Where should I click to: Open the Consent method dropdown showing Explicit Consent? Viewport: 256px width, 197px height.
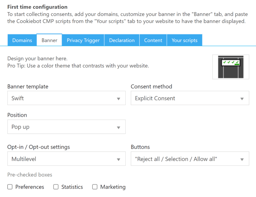(x=190, y=98)
